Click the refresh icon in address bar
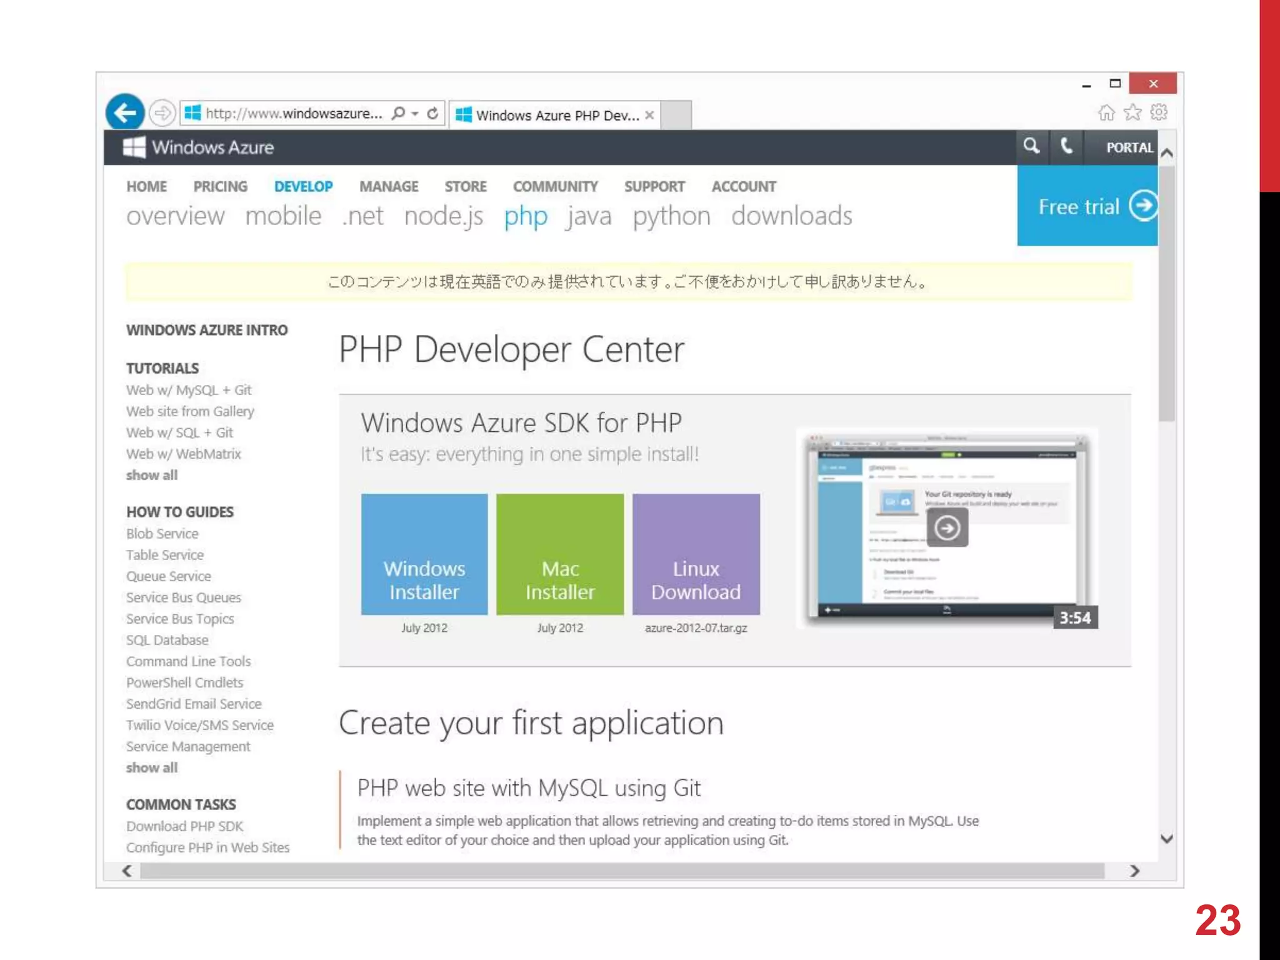Viewport: 1280px width, 960px height. point(432,113)
